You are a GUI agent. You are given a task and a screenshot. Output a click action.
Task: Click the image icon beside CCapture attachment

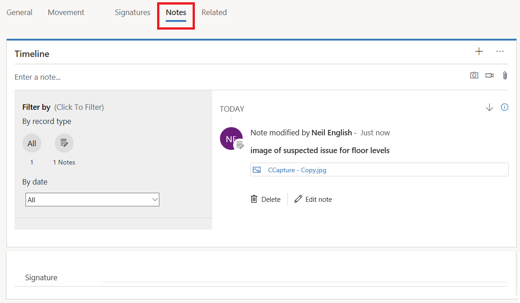[257, 170]
